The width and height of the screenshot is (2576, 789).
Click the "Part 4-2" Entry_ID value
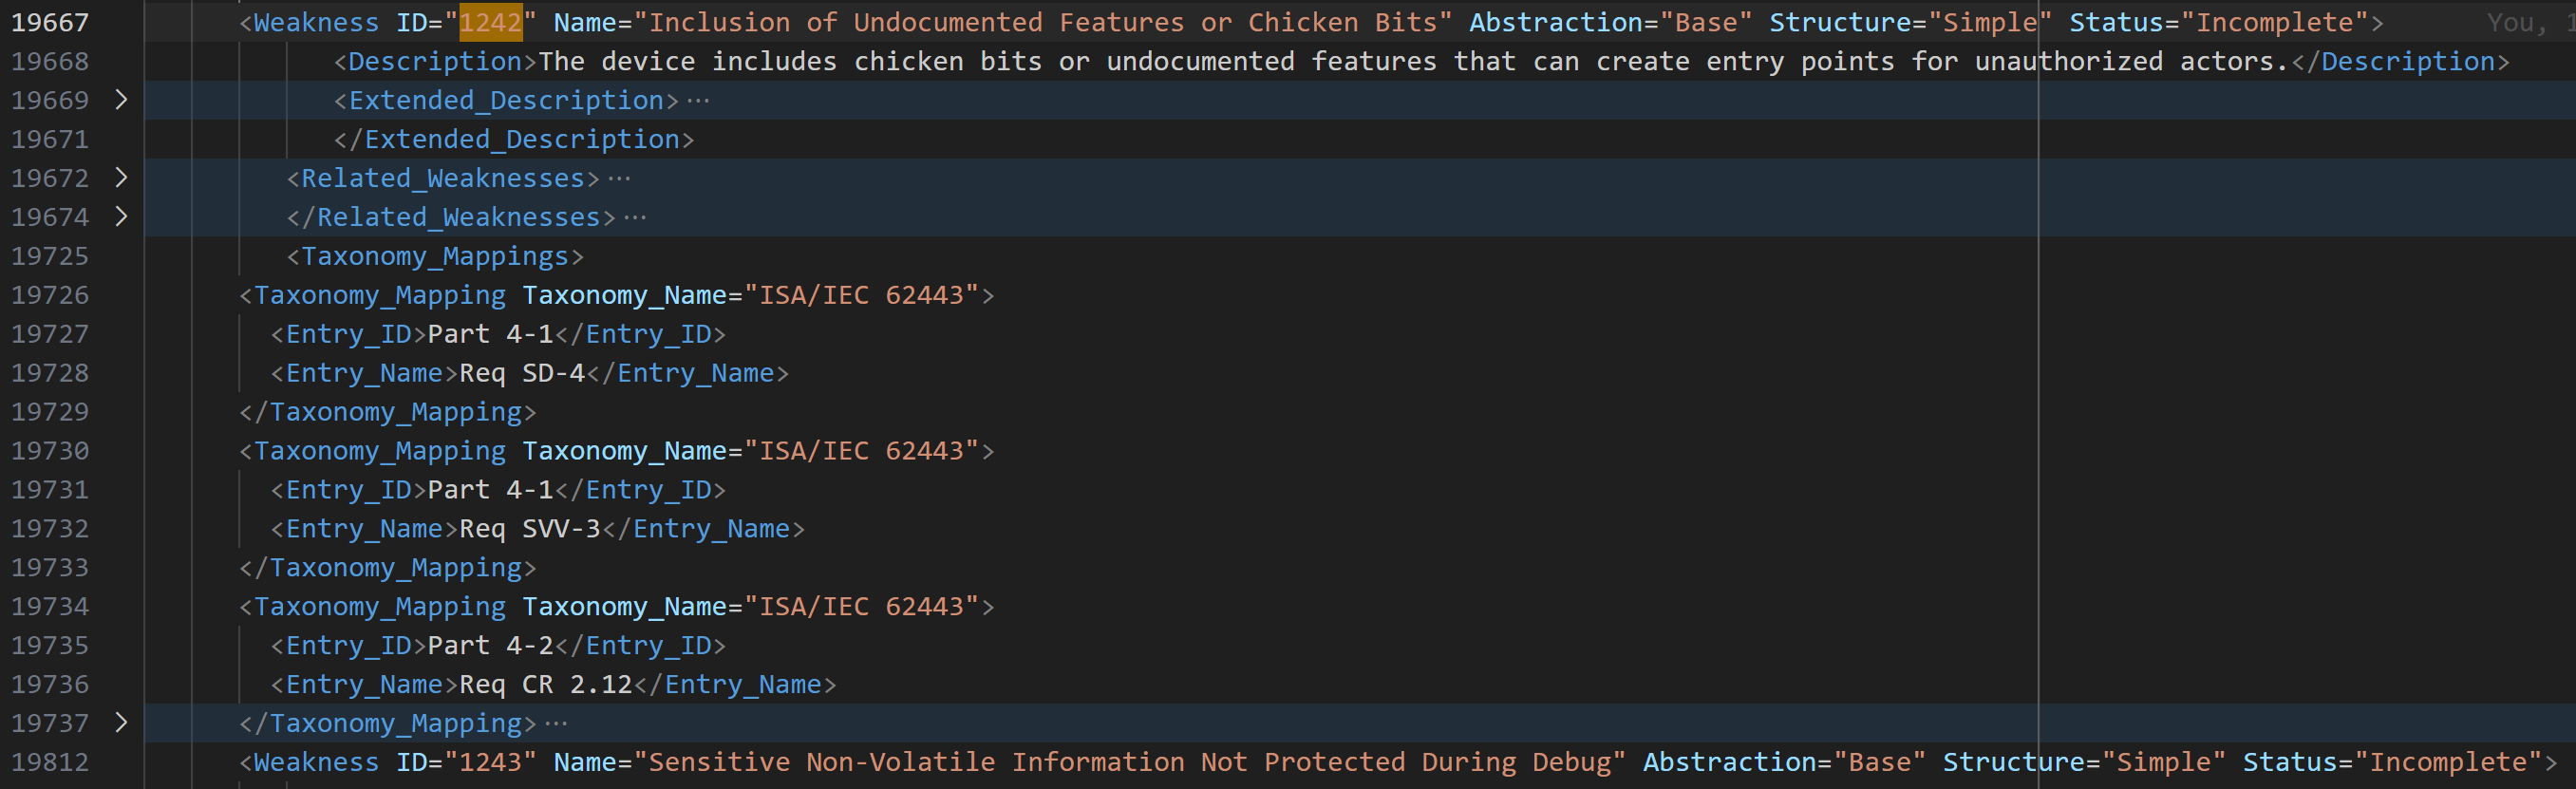coord(490,646)
